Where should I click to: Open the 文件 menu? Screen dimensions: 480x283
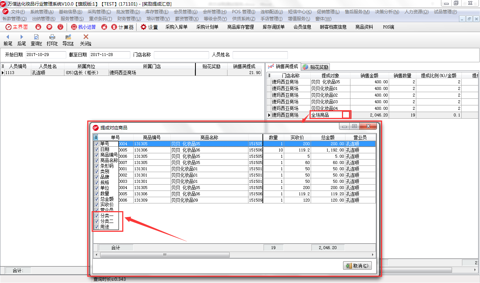18,12
